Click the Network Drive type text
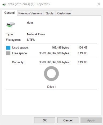 coord(36,34)
